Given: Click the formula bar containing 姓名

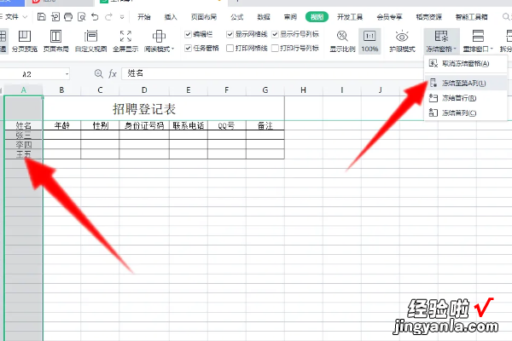Looking at the screenshot, I should click(271, 73).
